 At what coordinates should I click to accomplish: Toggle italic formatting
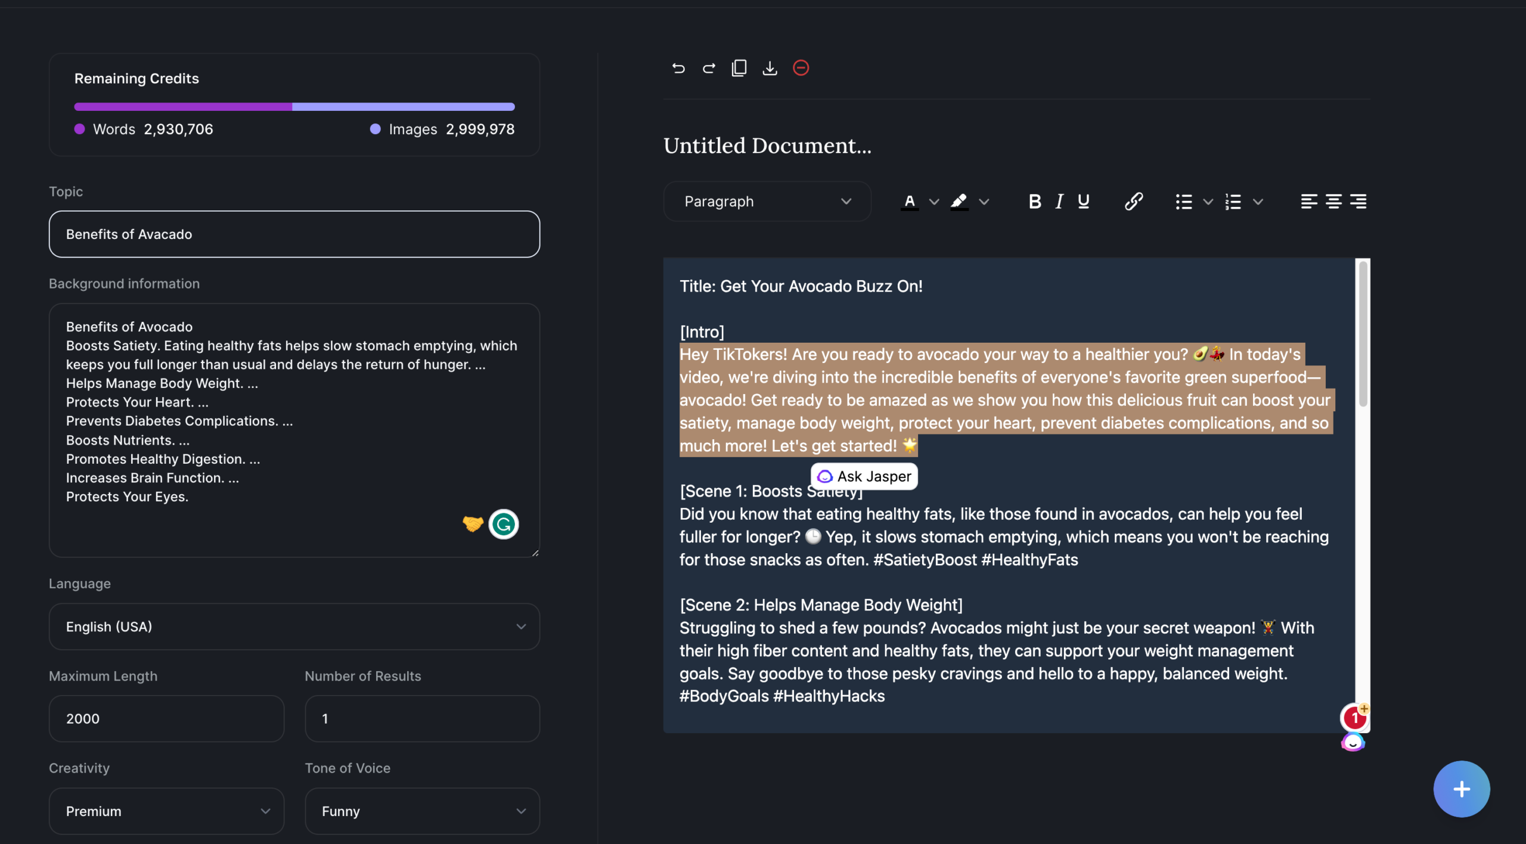pos(1059,201)
